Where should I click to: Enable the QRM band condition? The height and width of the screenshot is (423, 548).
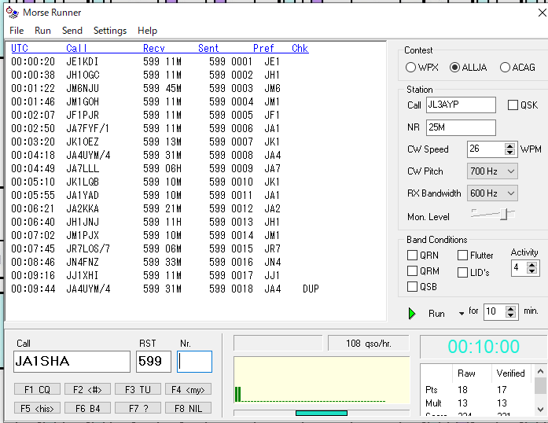413,271
